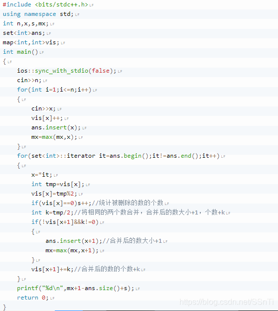
Task: Click the 'map<int,int>vis;' line
Action: click(31, 42)
